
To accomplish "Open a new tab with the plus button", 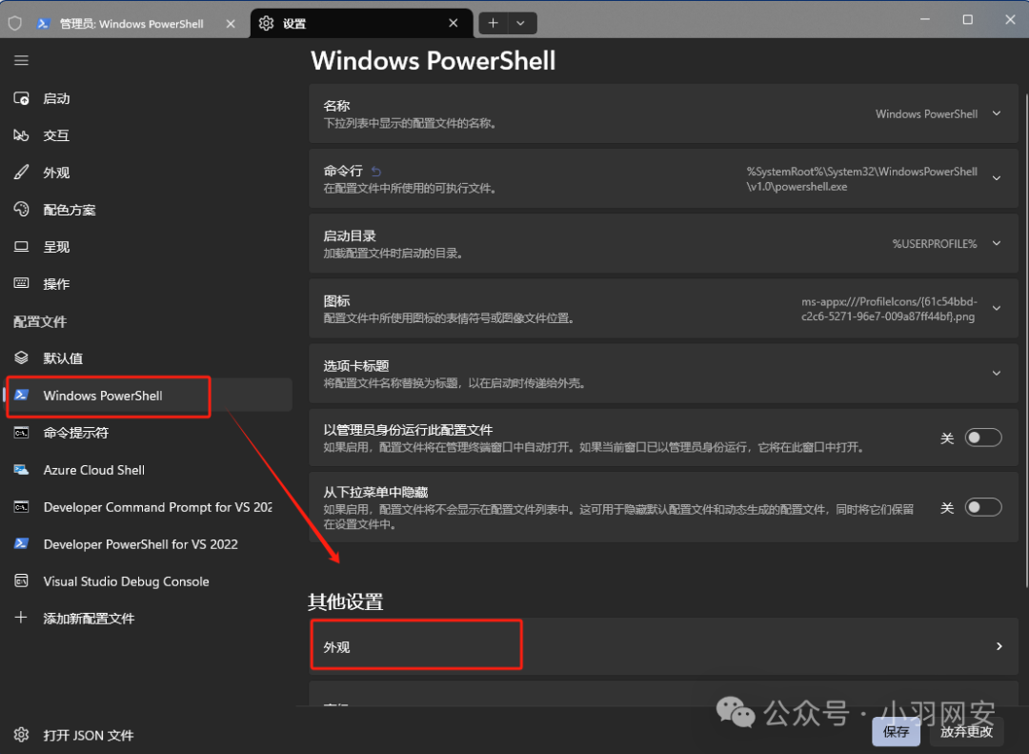I will point(493,24).
